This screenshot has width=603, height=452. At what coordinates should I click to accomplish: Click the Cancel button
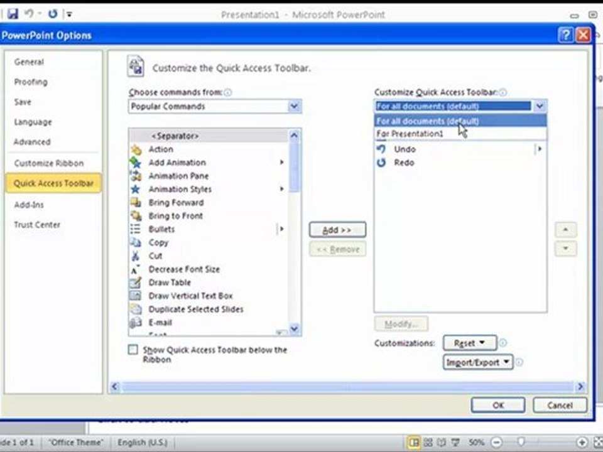tap(560, 405)
